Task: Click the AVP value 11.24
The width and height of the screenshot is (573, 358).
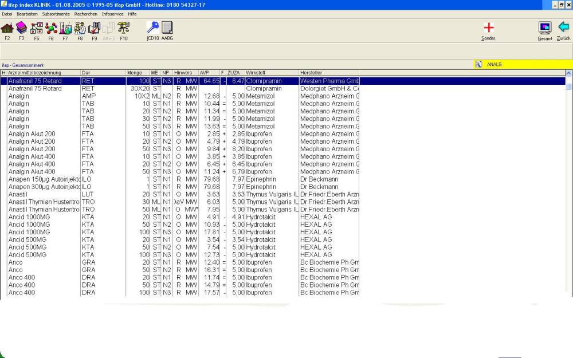Action: (211, 172)
